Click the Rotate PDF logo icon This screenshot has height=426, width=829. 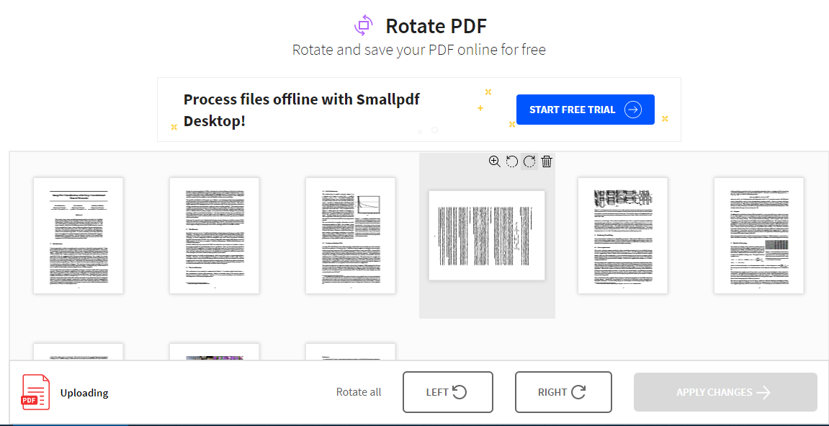[x=364, y=25]
